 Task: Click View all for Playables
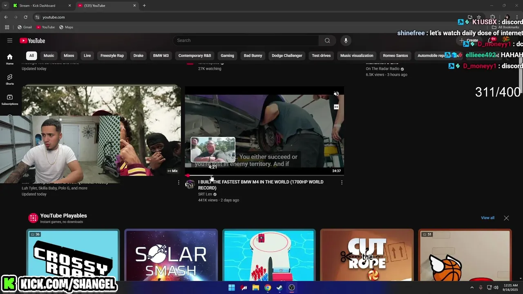click(487, 218)
